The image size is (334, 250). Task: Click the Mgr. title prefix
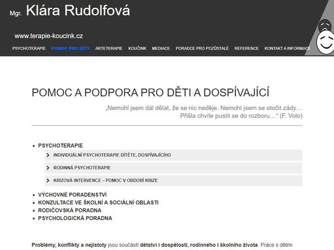(x=16, y=14)
